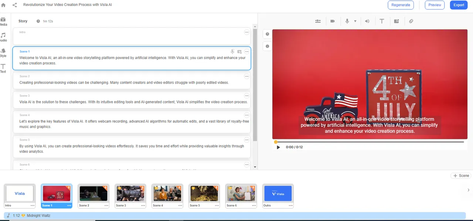Click the info icon left of preview
This screenshot has width=473, height=221.
point(268,46)
